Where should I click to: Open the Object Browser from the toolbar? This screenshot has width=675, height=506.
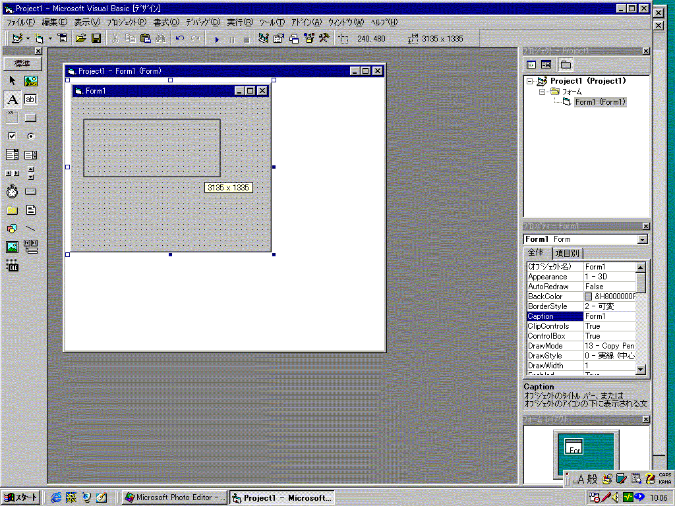click(309, 39)
